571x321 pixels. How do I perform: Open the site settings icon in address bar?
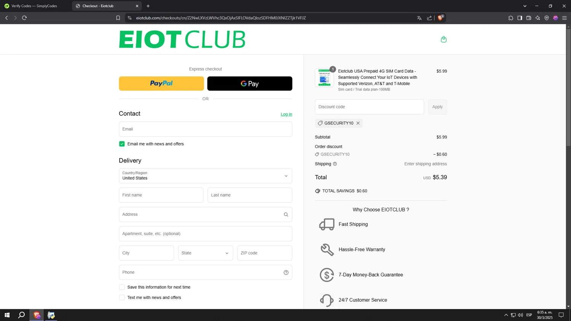[129, 18]
